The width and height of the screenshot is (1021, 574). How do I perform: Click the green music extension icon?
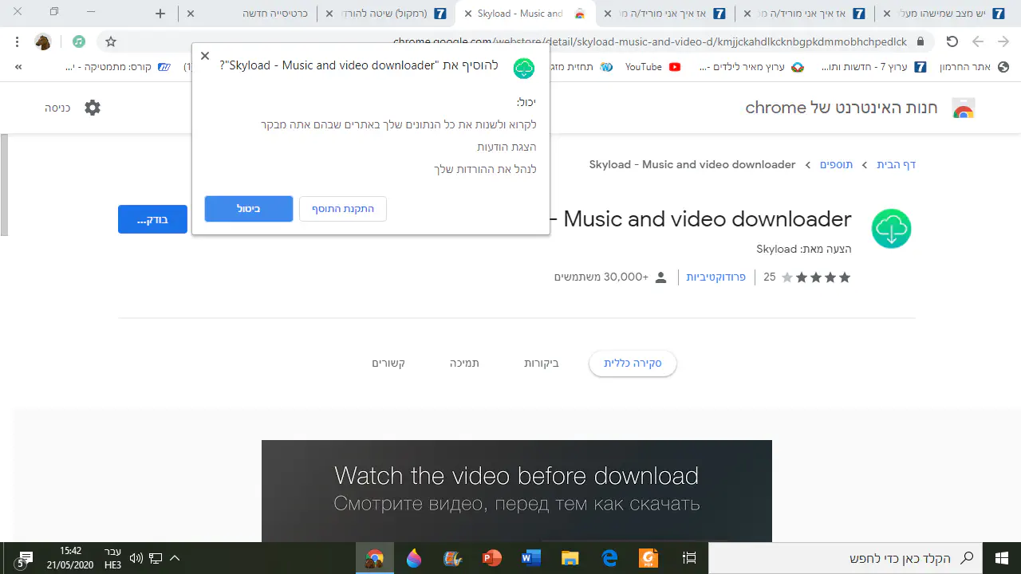point(78,41)
